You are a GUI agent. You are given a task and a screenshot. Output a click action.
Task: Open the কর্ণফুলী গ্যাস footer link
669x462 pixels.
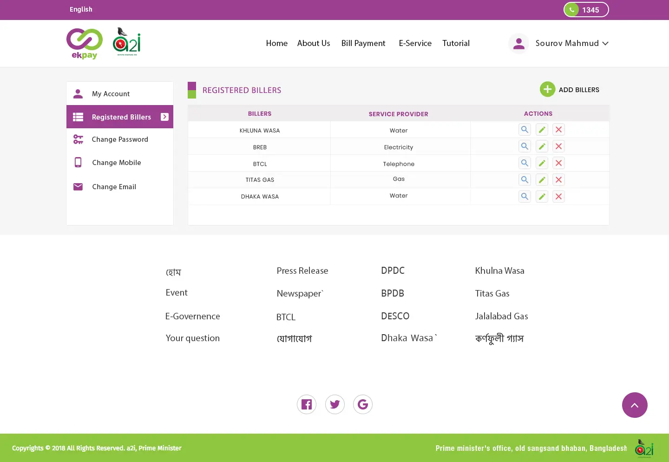coord(499,338)
